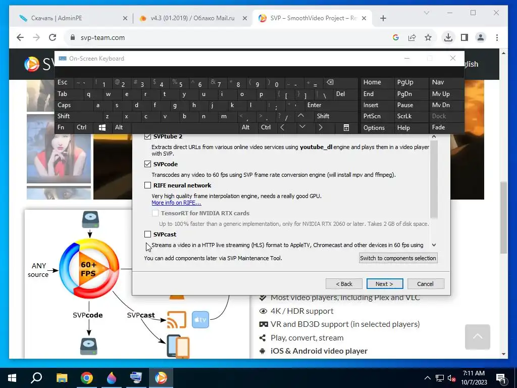
Task: Click scroll-to-top button on web page
Action: pyautogui.click(x=478, y=337)
